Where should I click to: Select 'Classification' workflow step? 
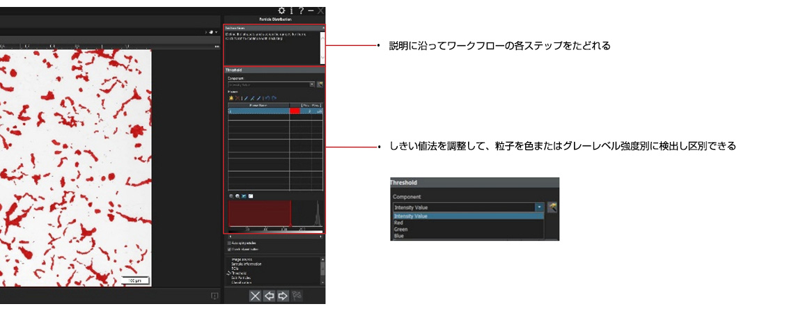click(x=240, y=282)
